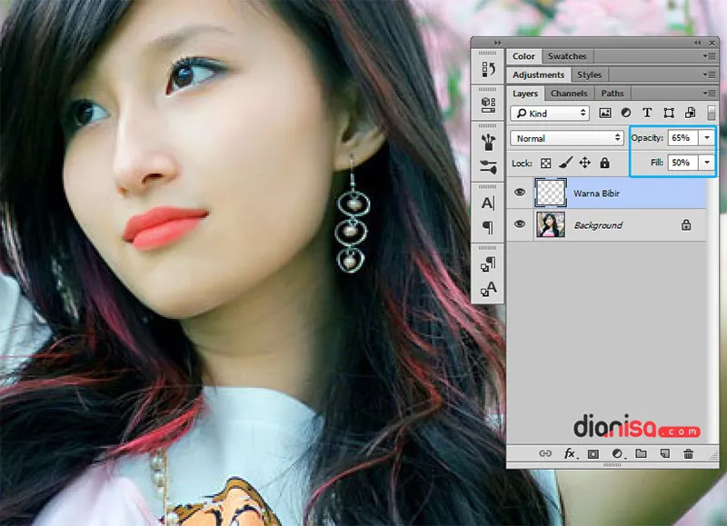
Task: Hide the Background layer
Action: point(518,224)
